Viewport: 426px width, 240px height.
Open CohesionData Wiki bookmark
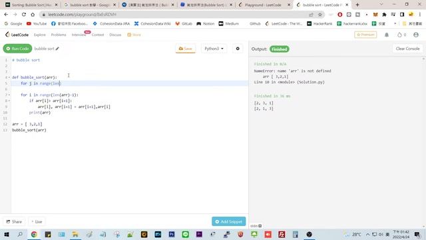[152, 24]
